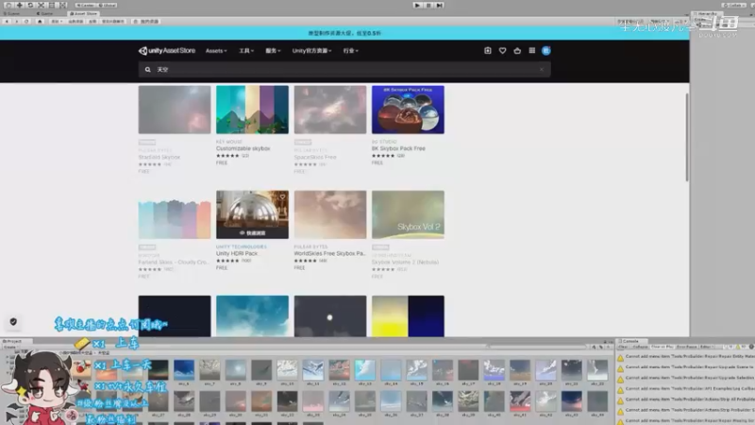This screenshot has height=425, width=755.
Task: Open WorldSkies Free Skybox Pack title
Action: tap(329, 253)
